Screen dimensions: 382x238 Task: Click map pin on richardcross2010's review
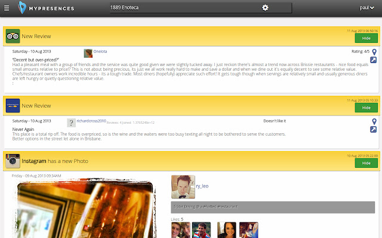coord(374,121)
